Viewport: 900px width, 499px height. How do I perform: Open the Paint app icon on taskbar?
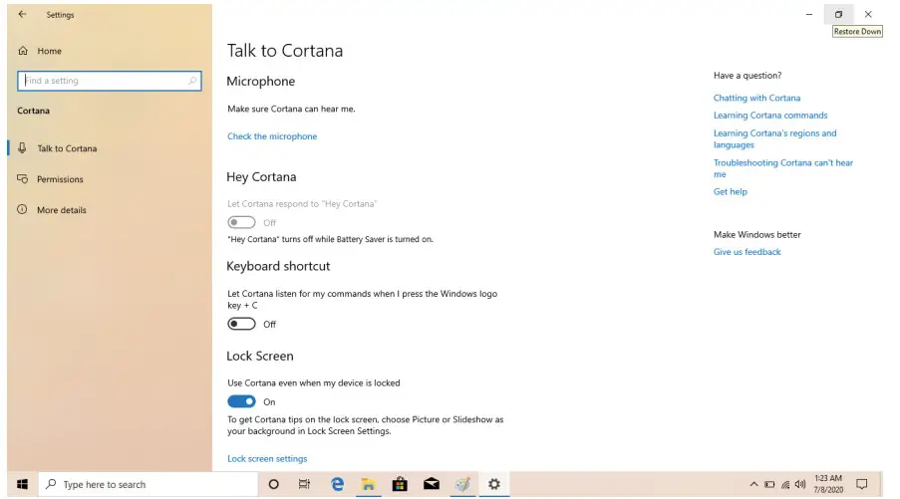coord(462,485)
